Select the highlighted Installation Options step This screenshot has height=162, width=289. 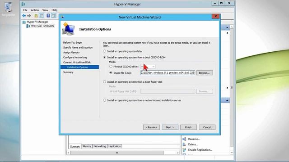tap(79, 67)
